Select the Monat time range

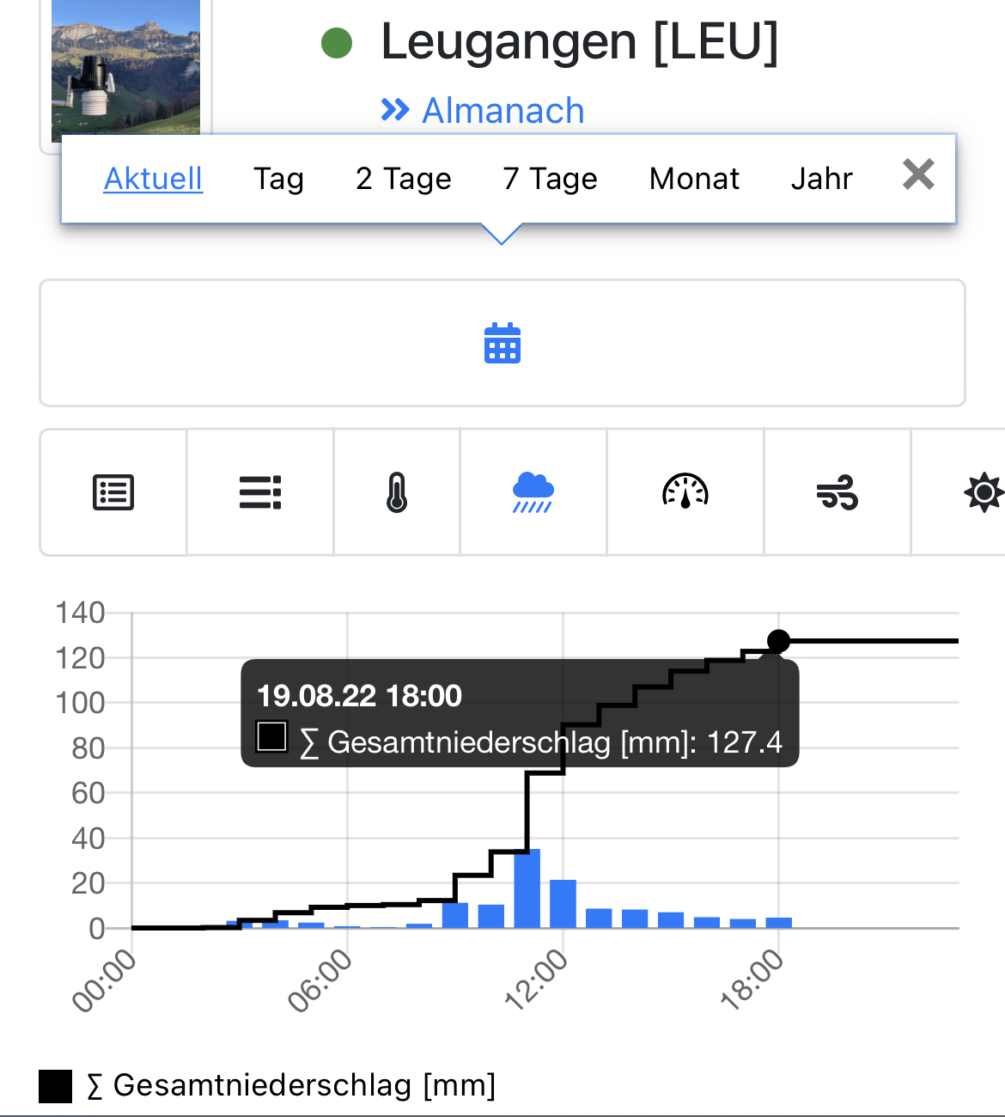[x=694, y=179]
